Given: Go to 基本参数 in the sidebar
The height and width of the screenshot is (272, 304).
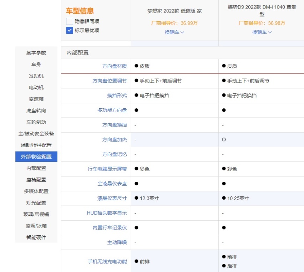Looking at the screenshot, I should click(36, 53).
